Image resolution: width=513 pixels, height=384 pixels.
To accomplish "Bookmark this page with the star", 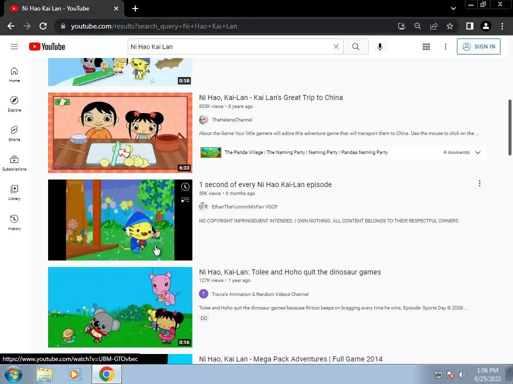I will pos(450,26).
